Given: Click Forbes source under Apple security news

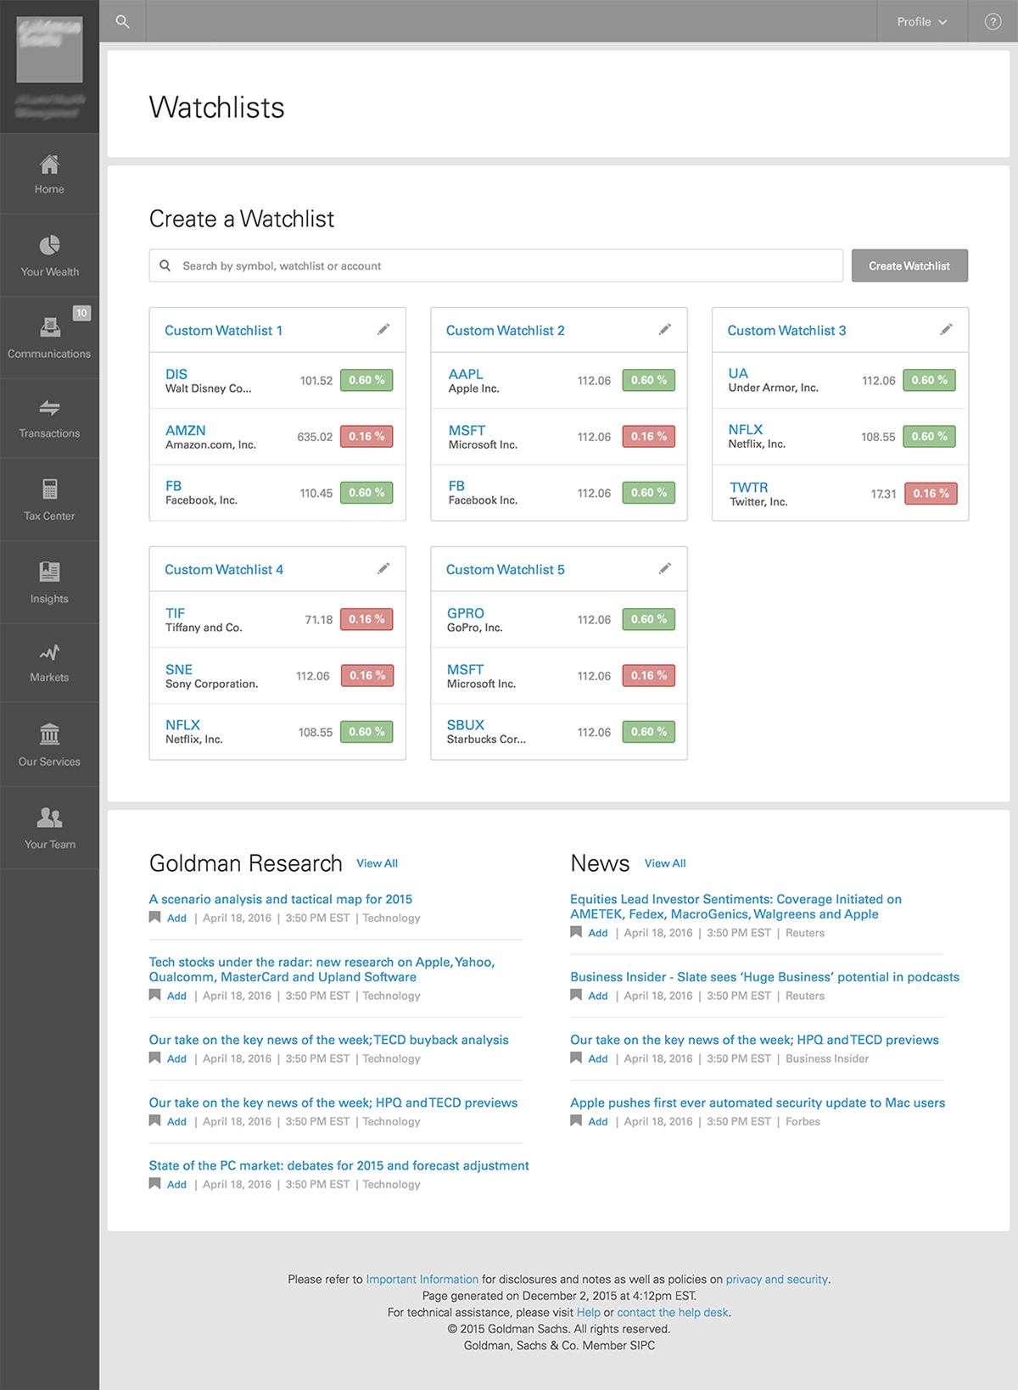Looking at the screenshot, I should (x=803, y=1121).
